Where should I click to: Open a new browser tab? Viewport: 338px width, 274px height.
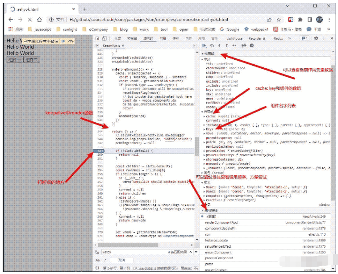pyautogui.click(x=85, y=9)
